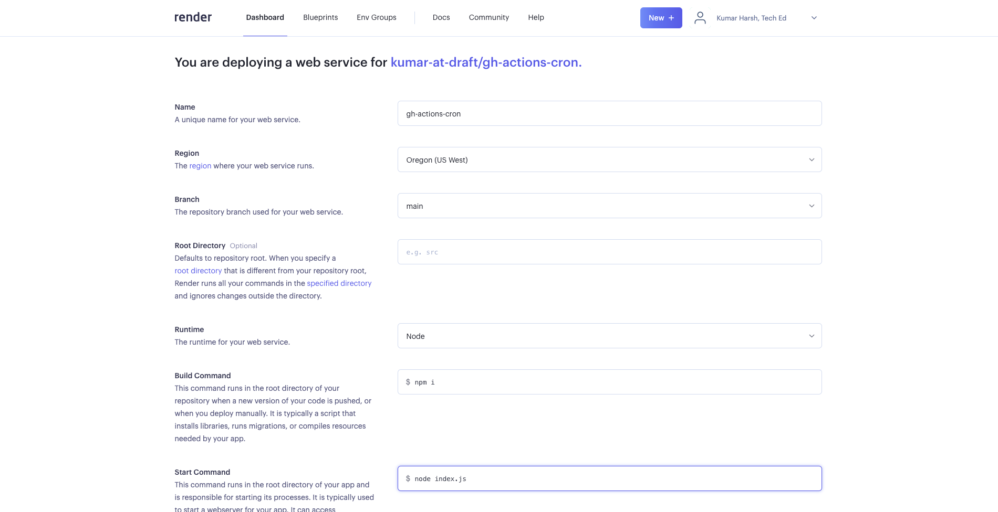Go to Blueprints in navigation

click(x=320, y=17)
